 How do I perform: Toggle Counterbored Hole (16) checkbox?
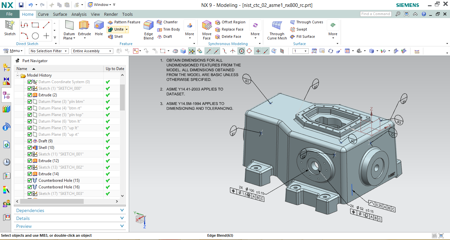pyautogui.click(x=30, y=187)
